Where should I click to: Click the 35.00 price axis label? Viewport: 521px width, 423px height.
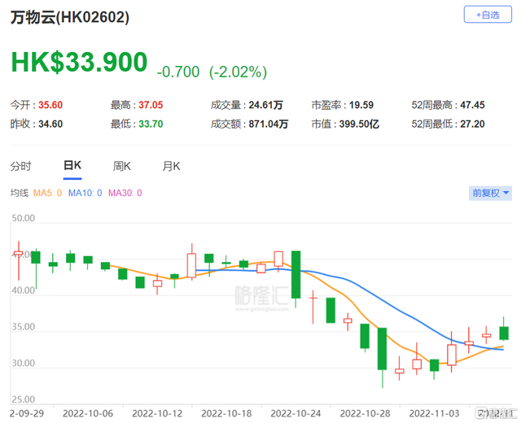pos(24,327)
